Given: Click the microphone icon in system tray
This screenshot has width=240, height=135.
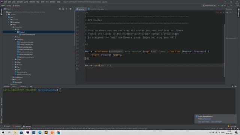Looking at the screenshot, I should point(213,132).
